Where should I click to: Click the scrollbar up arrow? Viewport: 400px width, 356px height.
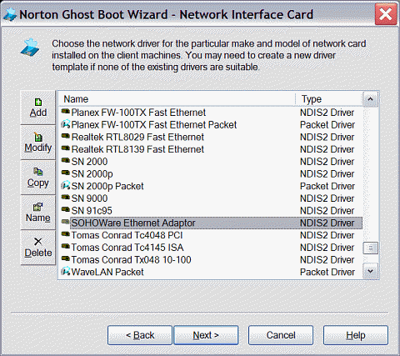pyautogui.click(x=370, y=99)
